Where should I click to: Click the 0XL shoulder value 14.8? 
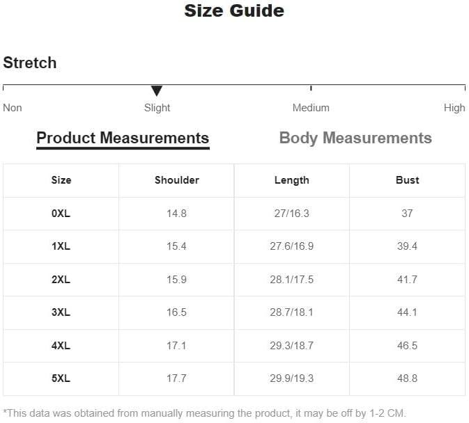tap(176, 214)
